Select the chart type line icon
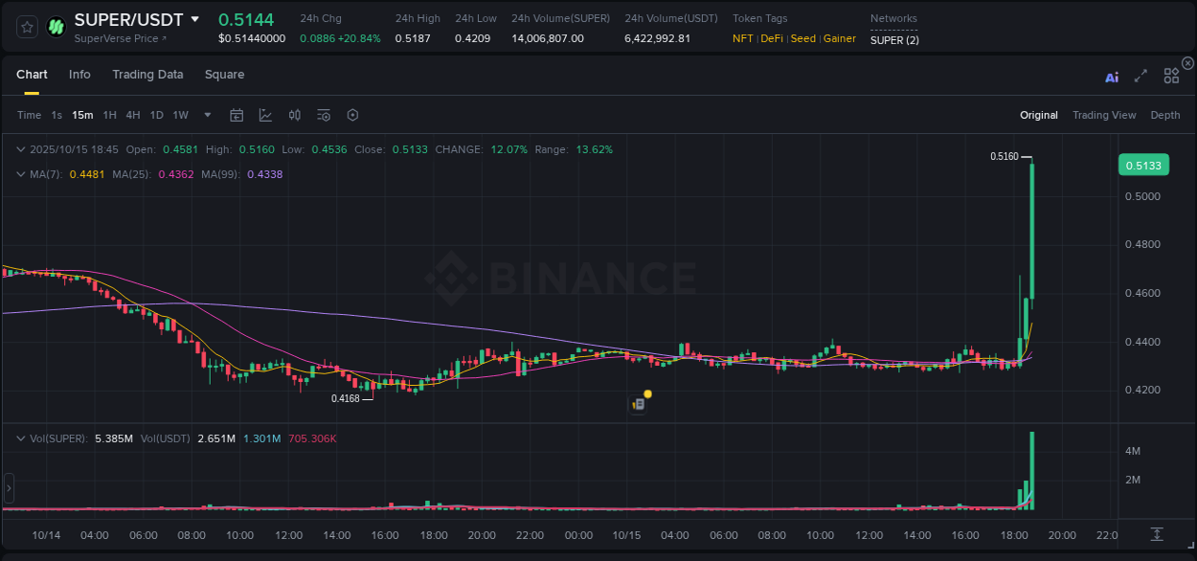This screenshot has width=1197, height=561. pyautogui.click(x=265, y=115)
